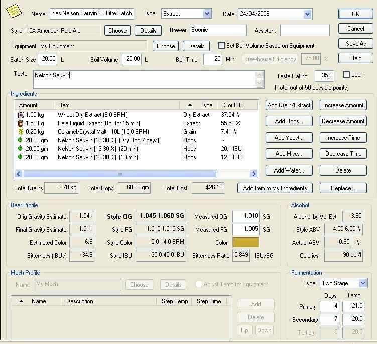The image size is (377, 344).
Task: Click Decrease Time button
Action: pos(343,154)
